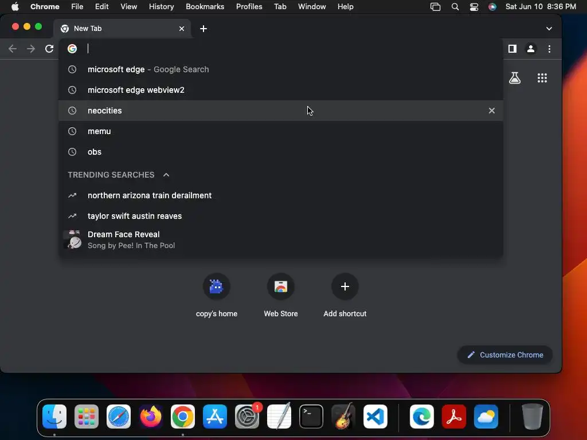Open the Bookmarks menu
Image resolution: width=587 pixels, height=440 pixels.
point(205,6)
